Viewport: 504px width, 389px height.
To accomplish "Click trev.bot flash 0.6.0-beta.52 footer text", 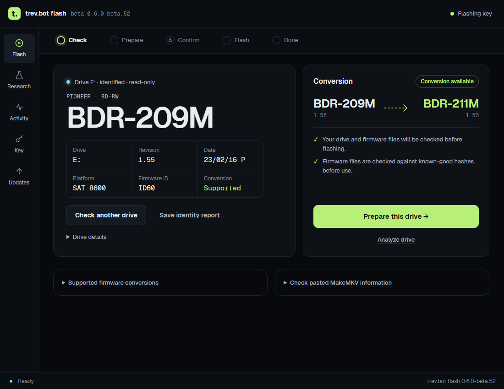I will pyautogui.click(x=461, y=381).
